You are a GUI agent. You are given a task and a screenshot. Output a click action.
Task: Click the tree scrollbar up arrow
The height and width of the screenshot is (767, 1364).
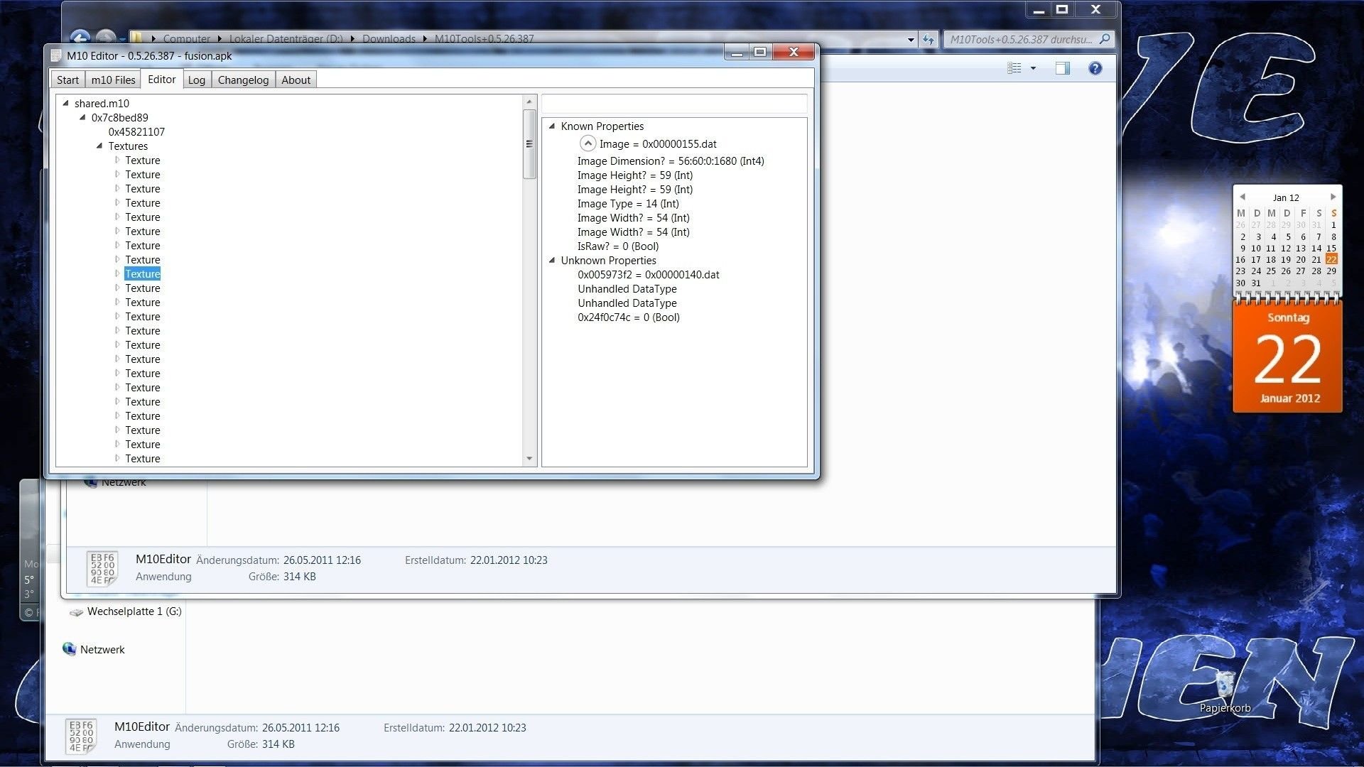point(529,102)
